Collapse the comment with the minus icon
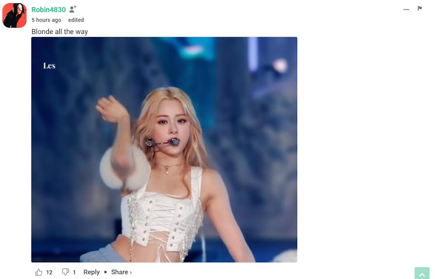The width and height of the screenshot is (435, 279). click(x=406, y=10)
